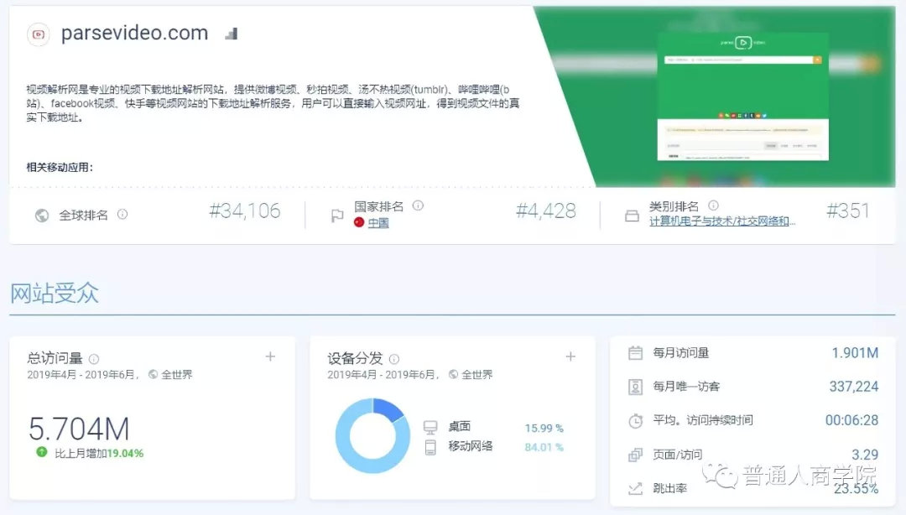
Task: Click the bounce arrow icon next to 跳出率
Action: (634, 487)
